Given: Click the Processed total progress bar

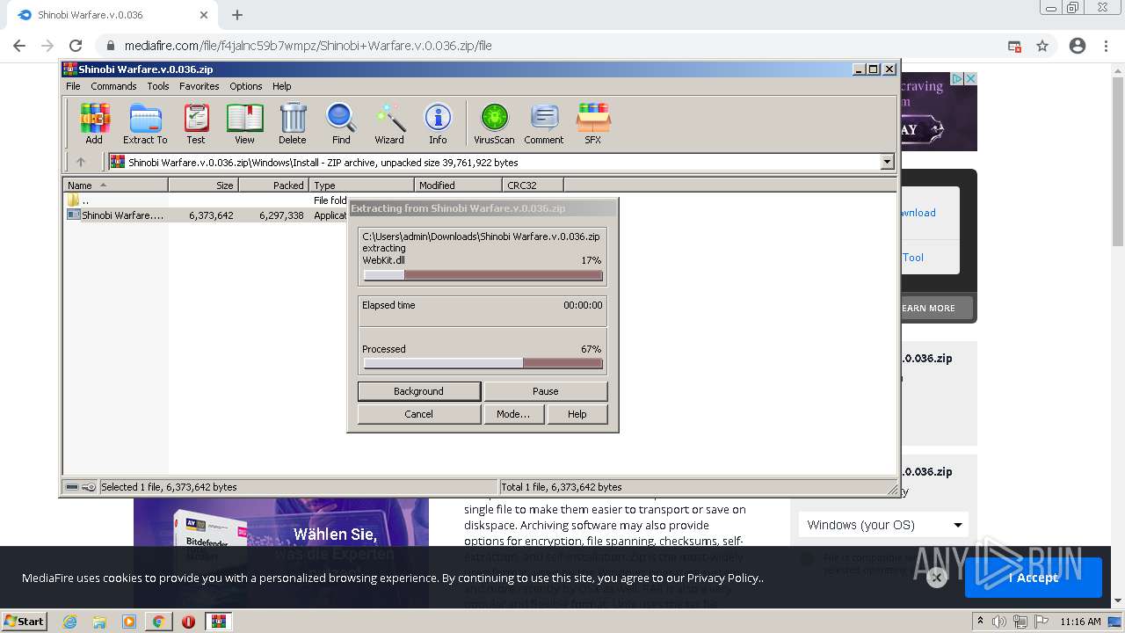Looking at the screenshot, I should tap(483, 363).
